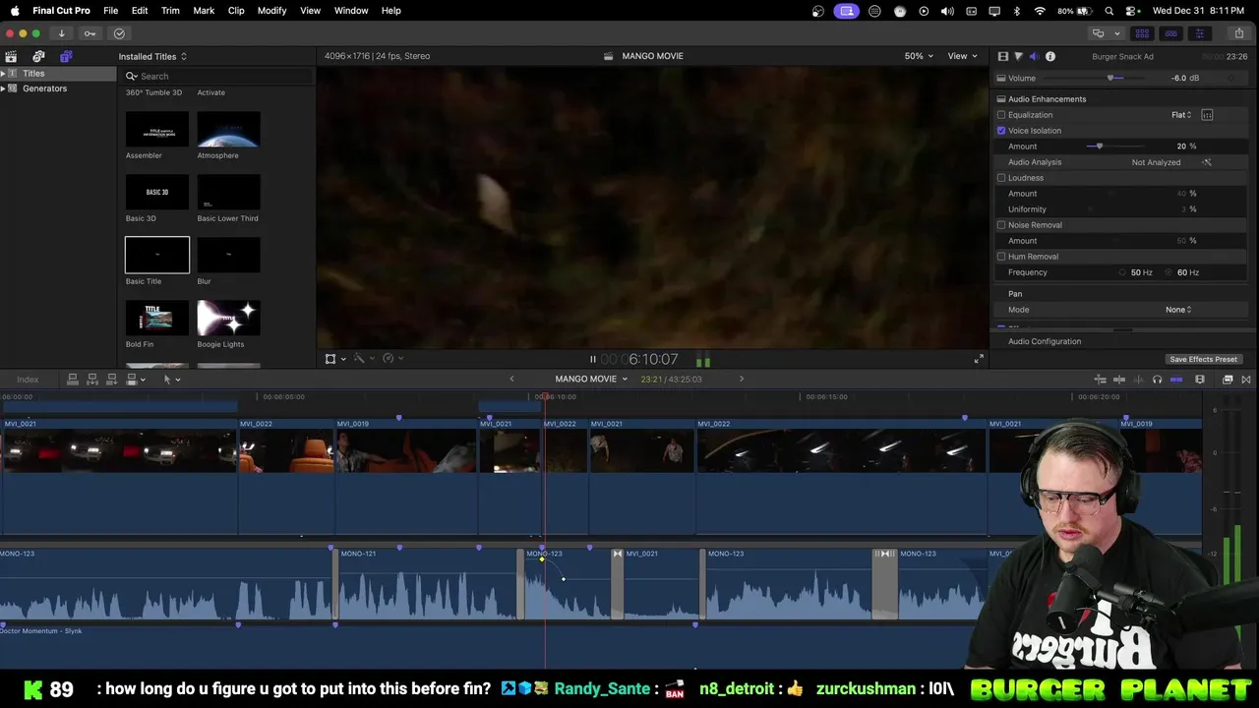Adjust the Voice Isolation Amount slider

1099,147
